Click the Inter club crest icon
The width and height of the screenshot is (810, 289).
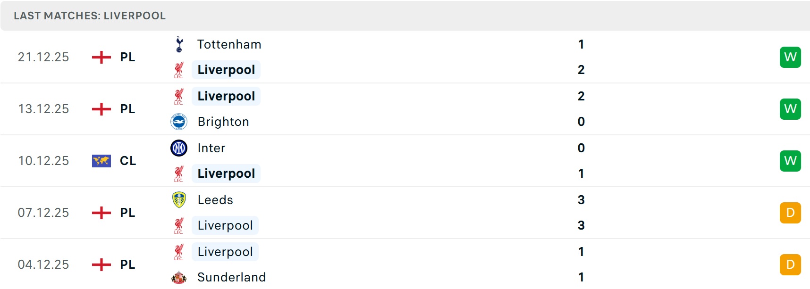tap(179, 148)
